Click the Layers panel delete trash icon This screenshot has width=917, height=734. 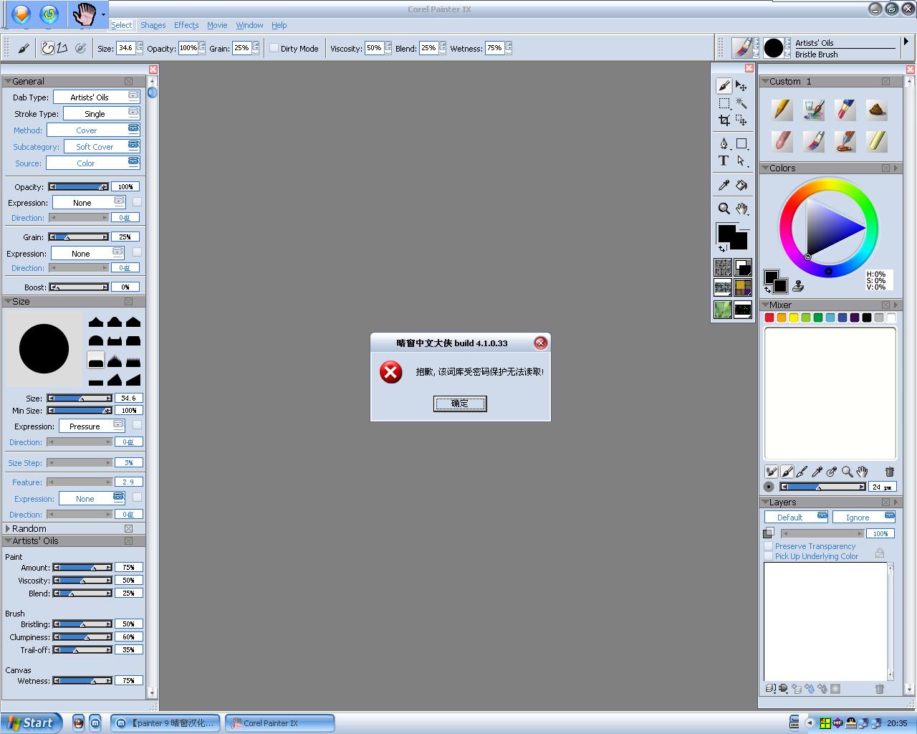pos(880,689)
